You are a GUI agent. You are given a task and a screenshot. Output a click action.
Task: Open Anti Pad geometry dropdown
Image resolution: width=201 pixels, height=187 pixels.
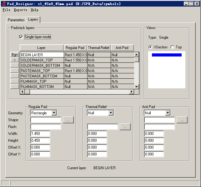(x=168, y=113)
